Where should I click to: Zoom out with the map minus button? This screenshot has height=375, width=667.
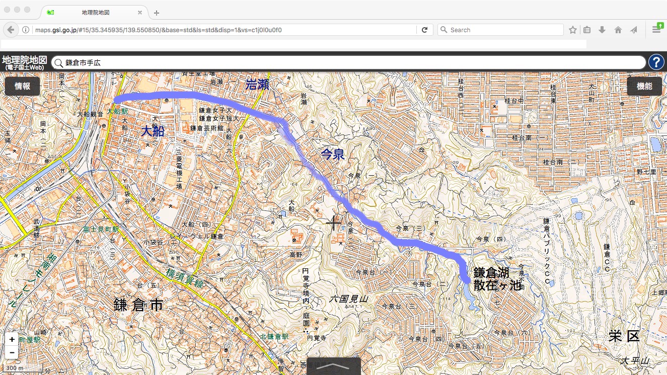click(12, 353)
